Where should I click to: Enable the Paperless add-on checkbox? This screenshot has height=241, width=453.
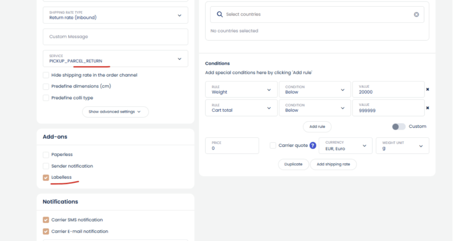click(x=46, y=155)
